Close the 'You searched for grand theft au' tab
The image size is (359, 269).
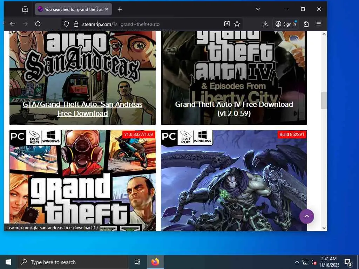pos(107,9)
